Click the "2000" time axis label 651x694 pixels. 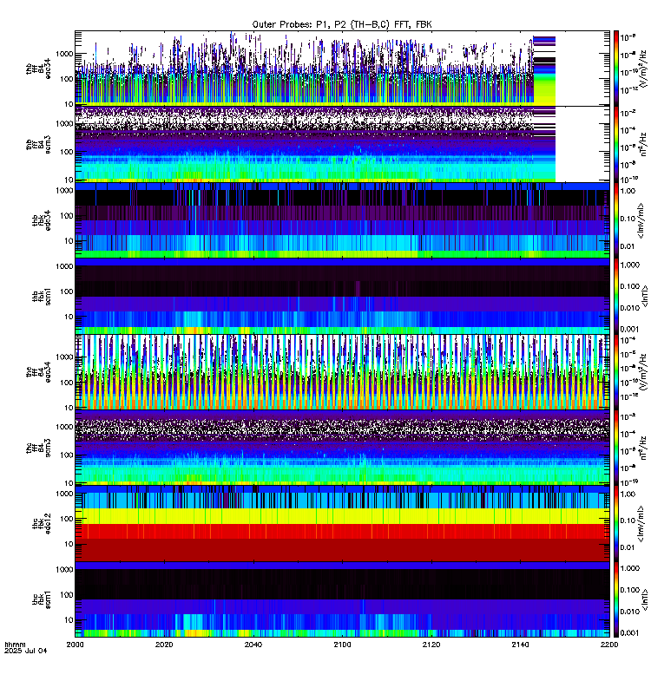pos(76,645)
